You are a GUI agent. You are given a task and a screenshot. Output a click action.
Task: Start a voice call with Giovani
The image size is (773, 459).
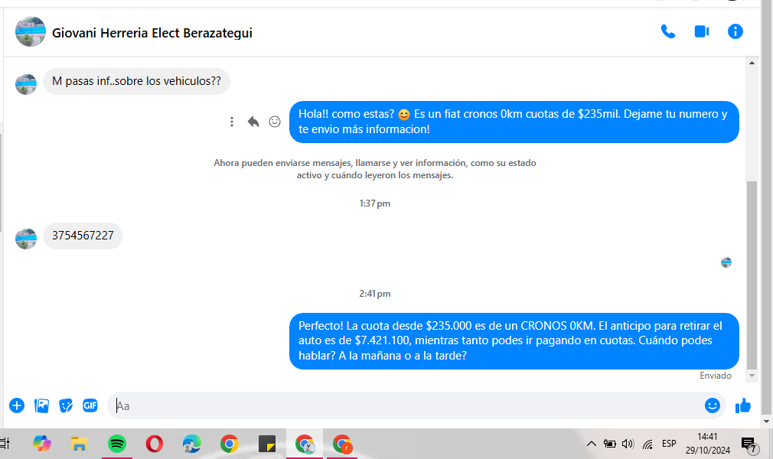(668, 32)
